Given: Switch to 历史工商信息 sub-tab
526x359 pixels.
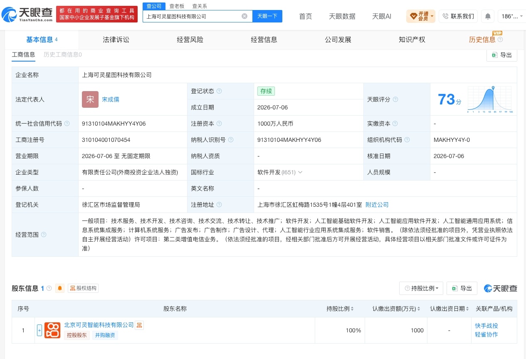Looking at the screenshot, I should (63, 54).
